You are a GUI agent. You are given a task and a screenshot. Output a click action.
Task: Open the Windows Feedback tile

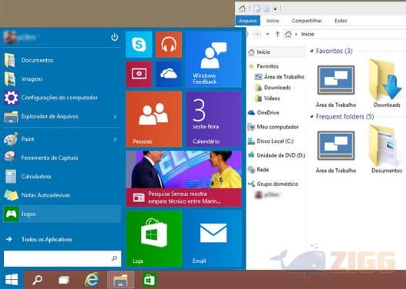pos(213,59)
